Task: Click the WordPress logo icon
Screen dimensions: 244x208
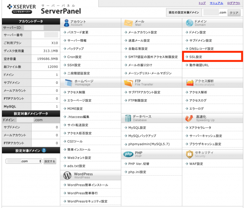Action: tap(67, 176)
